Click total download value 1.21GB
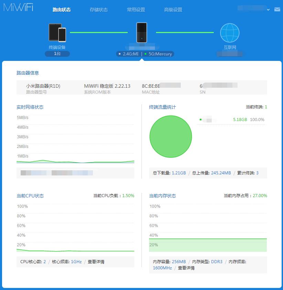Screen dimensions: 283x290 (x=179, y=173)
